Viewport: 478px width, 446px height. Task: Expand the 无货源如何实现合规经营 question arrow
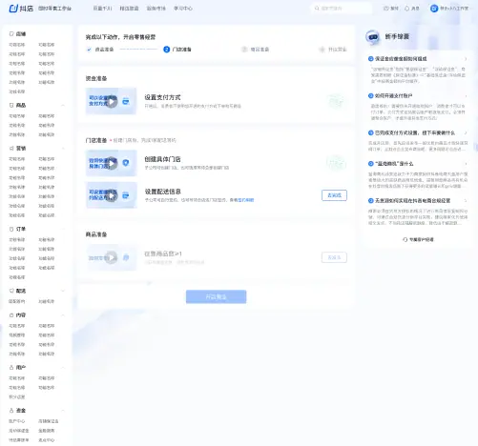[466, 201]
